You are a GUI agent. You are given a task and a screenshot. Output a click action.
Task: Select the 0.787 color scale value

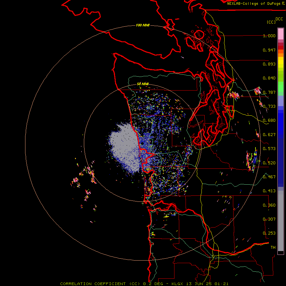click(269, 92)
